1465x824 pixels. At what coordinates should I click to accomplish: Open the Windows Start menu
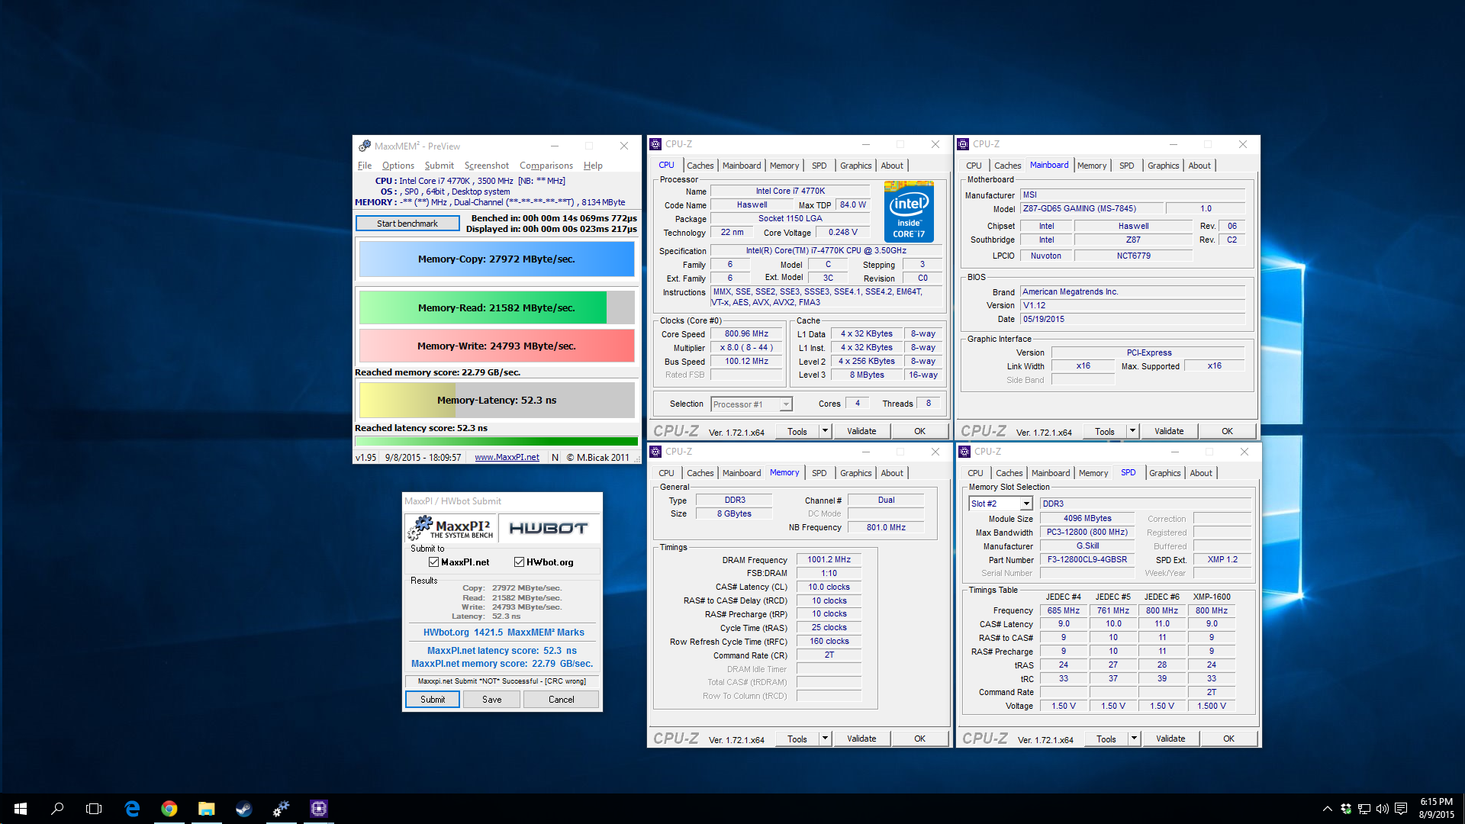(21, 809)
